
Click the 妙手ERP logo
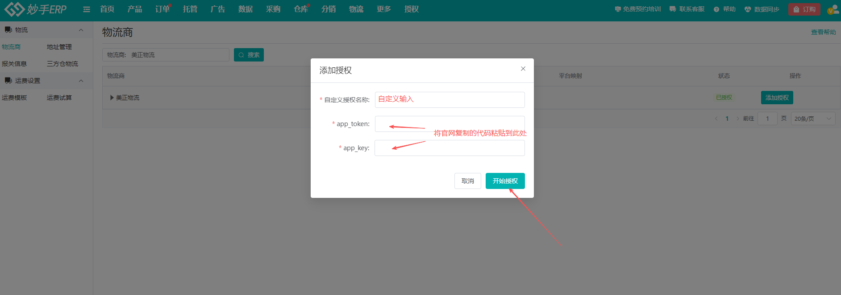click(x=36, y=9)
